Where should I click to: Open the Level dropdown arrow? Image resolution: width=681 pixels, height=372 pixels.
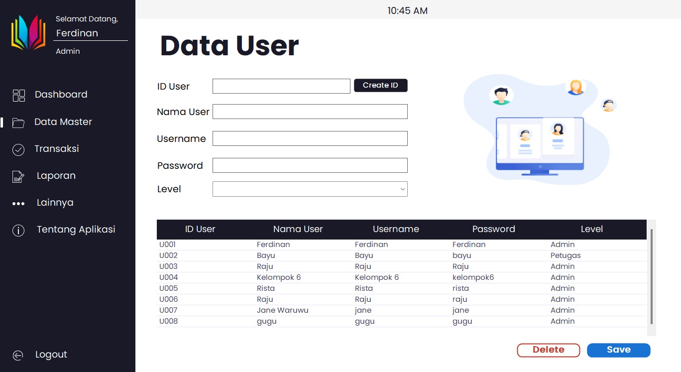pos(403,189)
